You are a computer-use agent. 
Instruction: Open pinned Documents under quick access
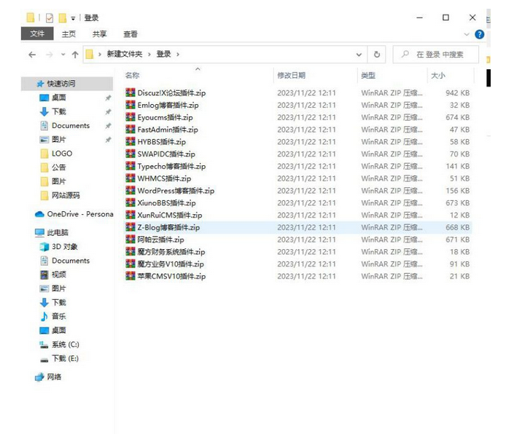pyautogui.click(x=70, y=125)
